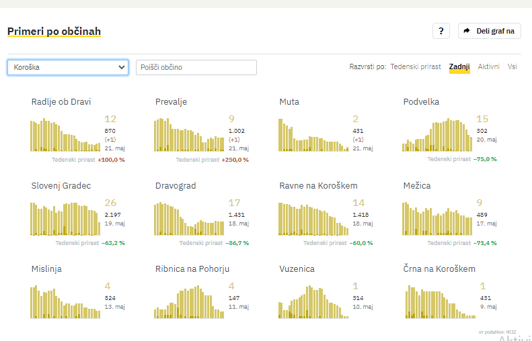Select the 'Zadnji' sort option
The width and height of the screenshot is (532, 341).
(x=459, y=67)
